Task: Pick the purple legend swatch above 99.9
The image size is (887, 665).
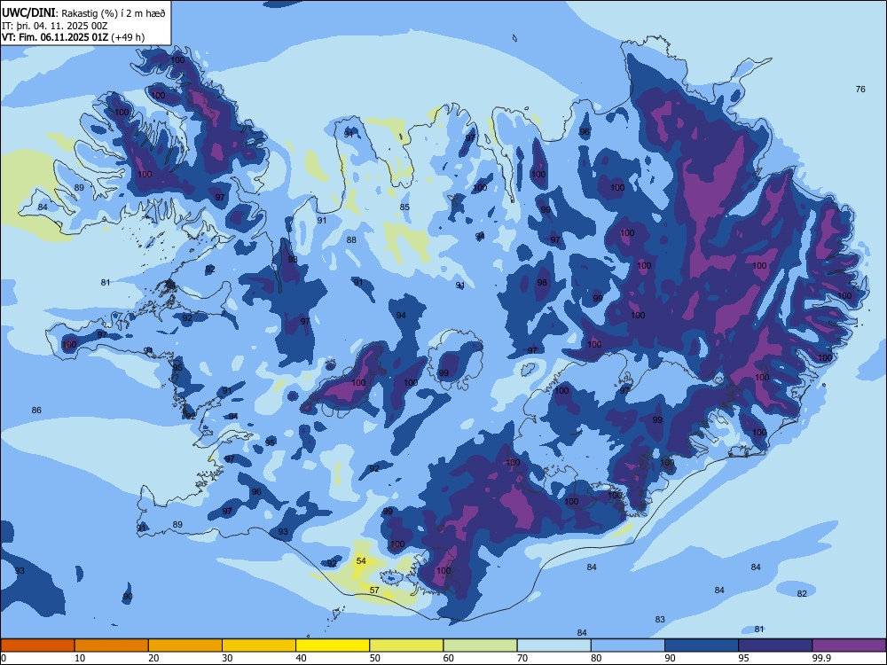Action: coord(849,645)
